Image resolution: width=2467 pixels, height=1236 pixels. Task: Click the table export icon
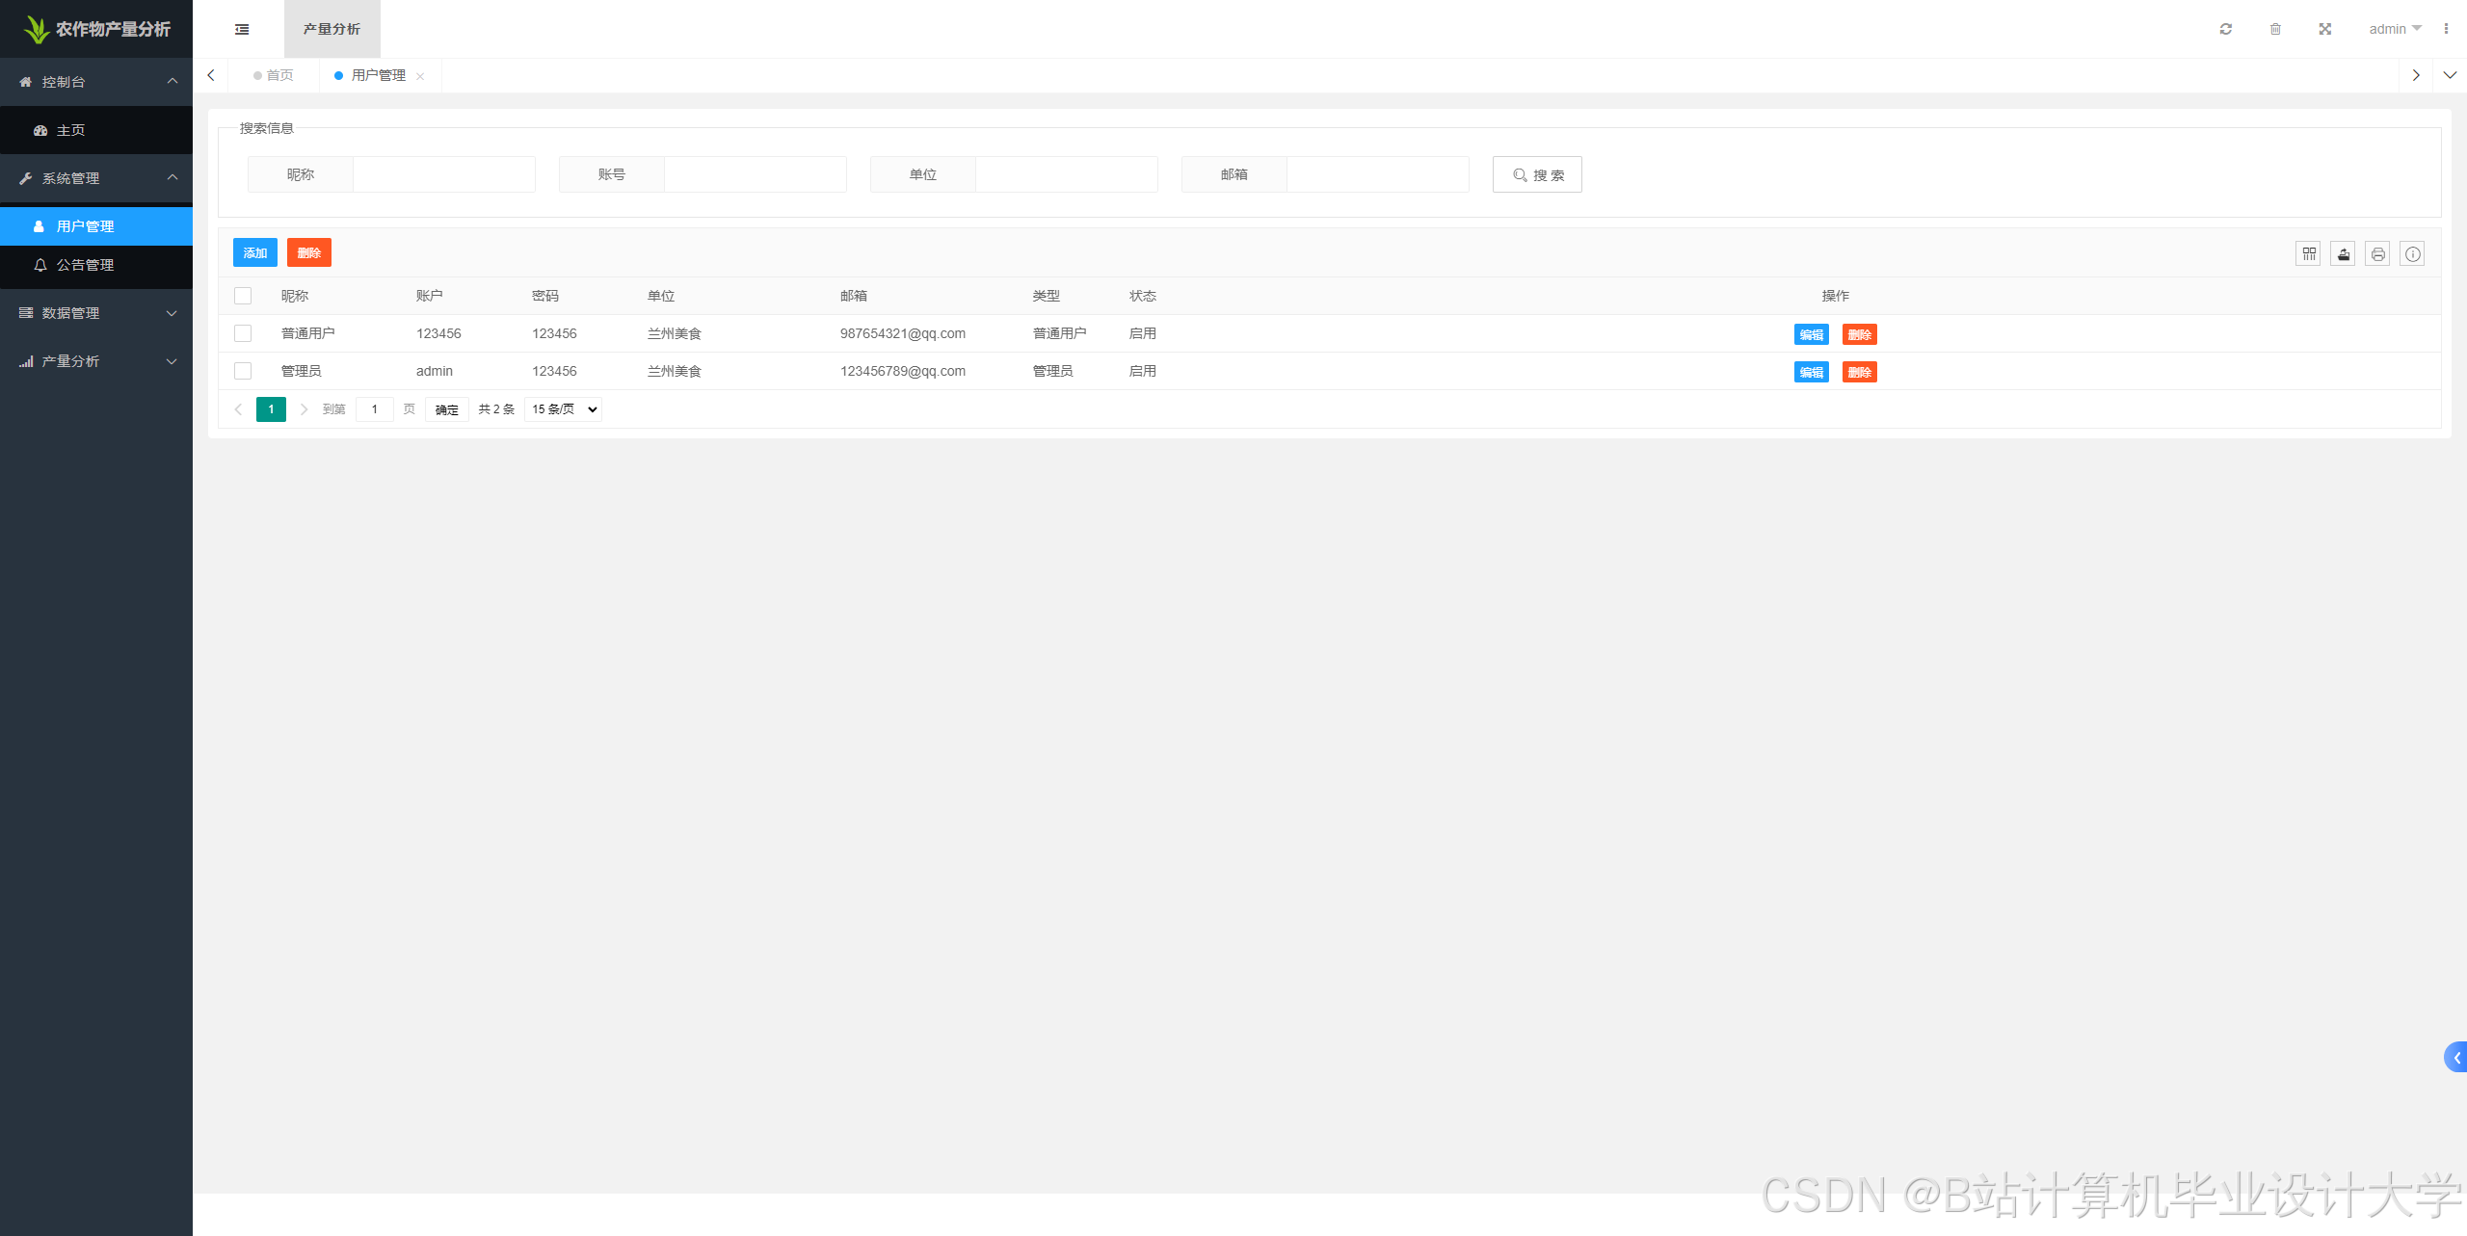2344,254
